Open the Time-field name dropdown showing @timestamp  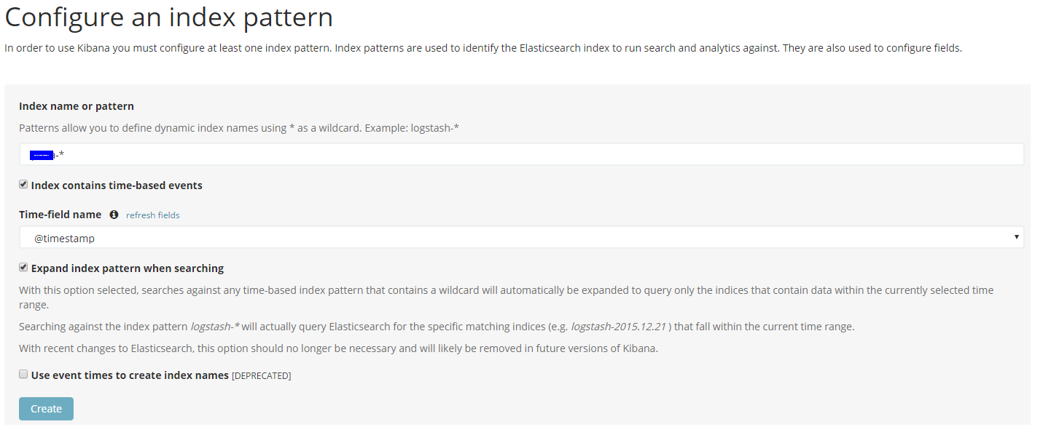521,238
